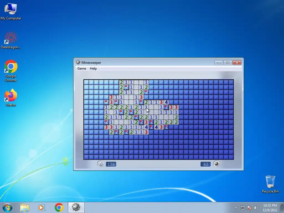Click the Show Desktop strip at taskbar end
Image resolution: width=284 pixels, height=213 pixels.
click(x=282, y=207)
